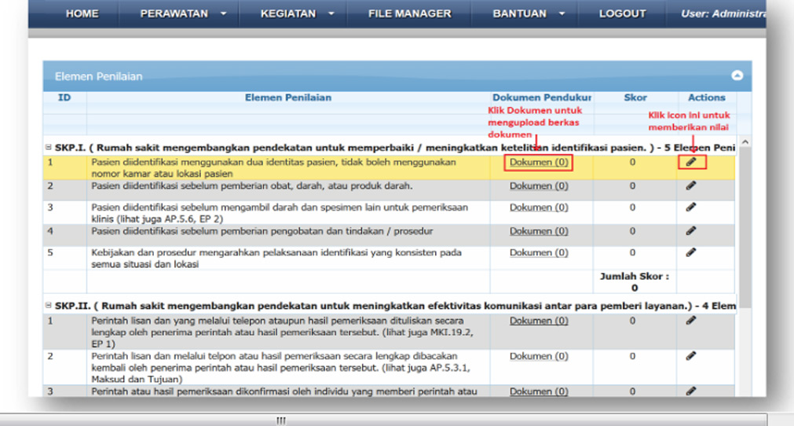
Task: Click the Elemen Penilaian column header
Action: (x=288, y=97)
